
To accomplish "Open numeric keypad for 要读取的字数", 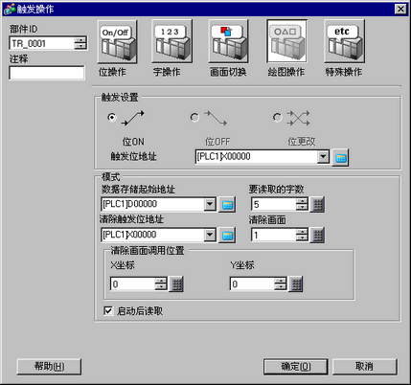I will point(317,204).
